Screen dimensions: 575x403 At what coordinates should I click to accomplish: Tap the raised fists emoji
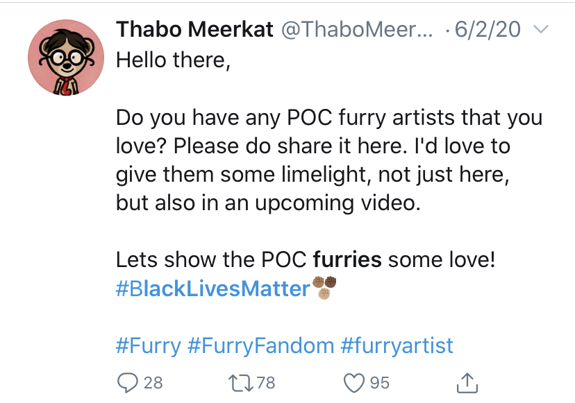coord(324,288)
